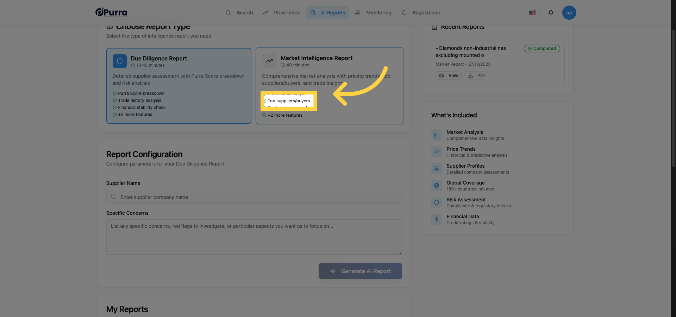This screenshot has height=317, width=676.
Task: View the Diamonds non-industrial report
Action: [449, 76]
